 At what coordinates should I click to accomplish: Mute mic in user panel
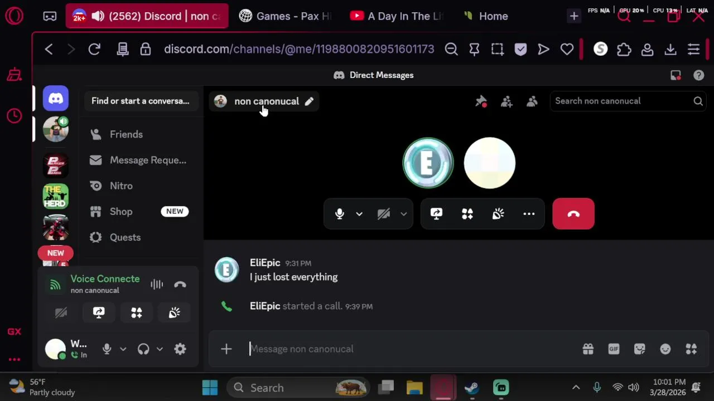[107, 349]
